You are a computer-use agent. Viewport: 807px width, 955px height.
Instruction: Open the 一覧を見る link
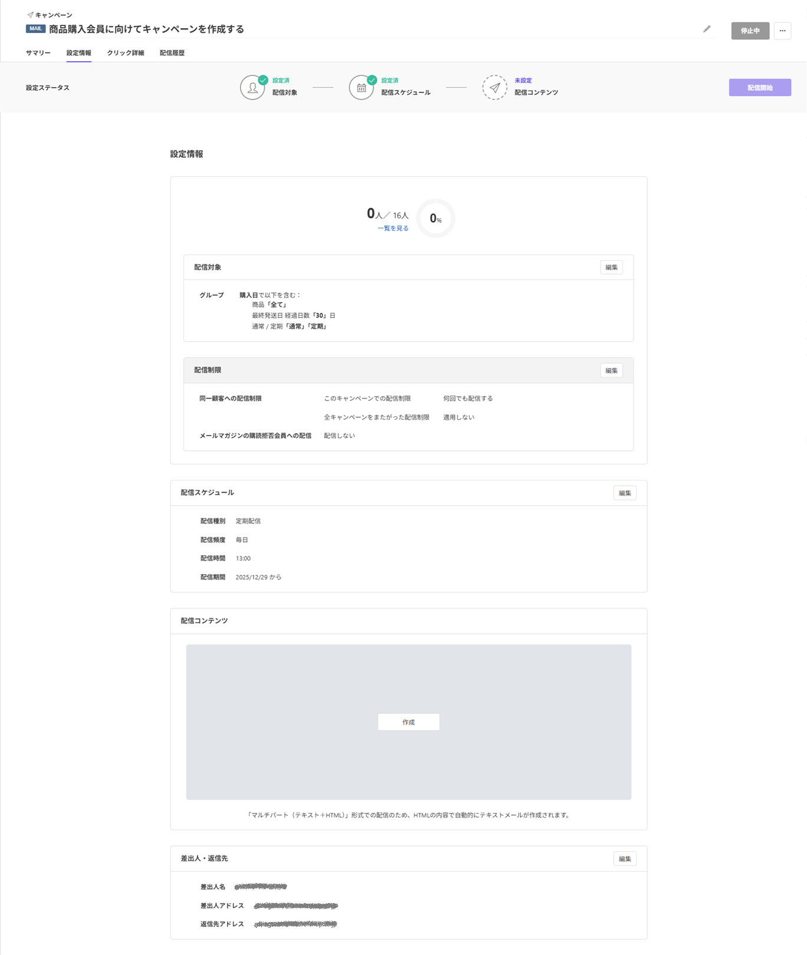click(x=393, y=228)
